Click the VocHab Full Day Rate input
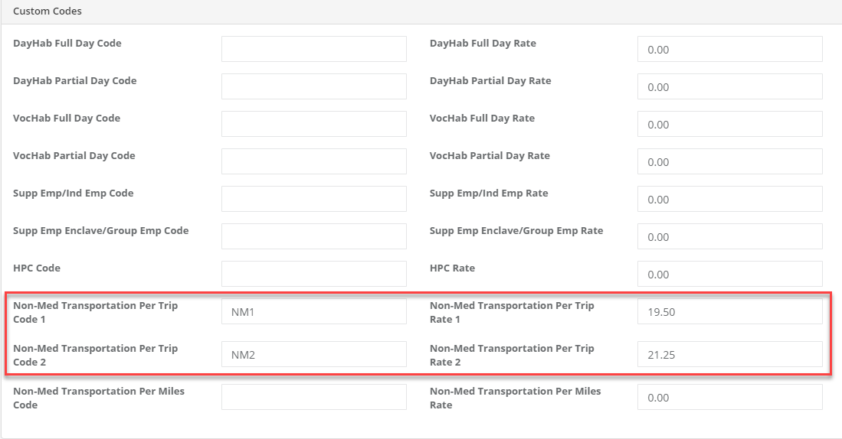Screen dimensions: 842x439 (729, 124)
